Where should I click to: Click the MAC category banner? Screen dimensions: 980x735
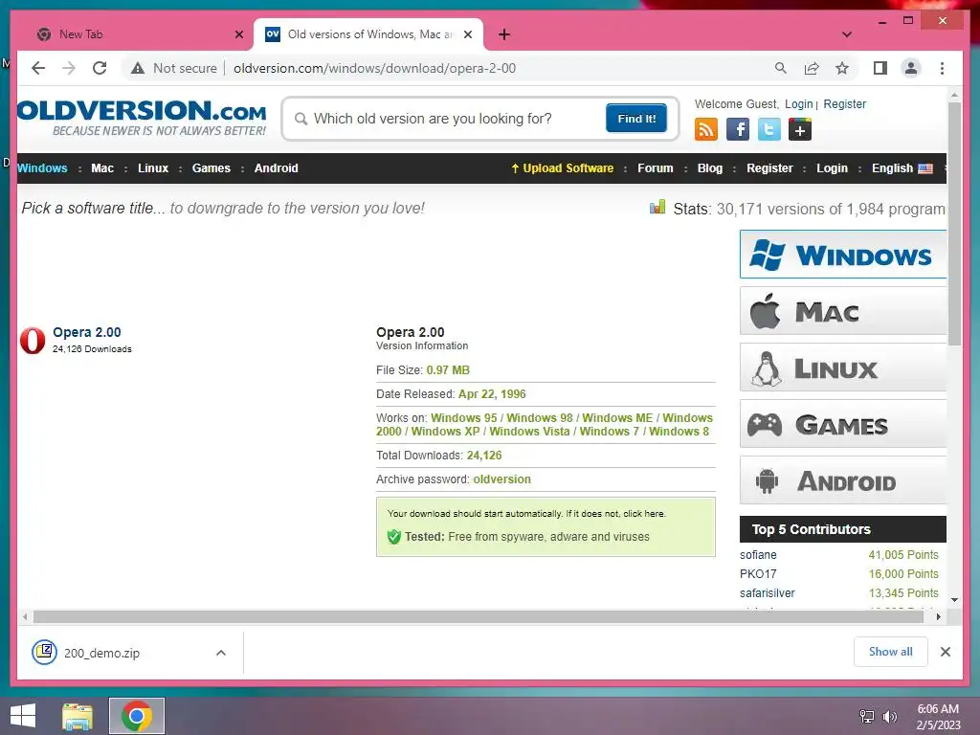point(843,311)
